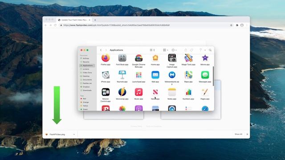Open browser three-dot menu
The height and width of the screenshot is (160, 285).
pyautogui.click(x=247, y=25)
